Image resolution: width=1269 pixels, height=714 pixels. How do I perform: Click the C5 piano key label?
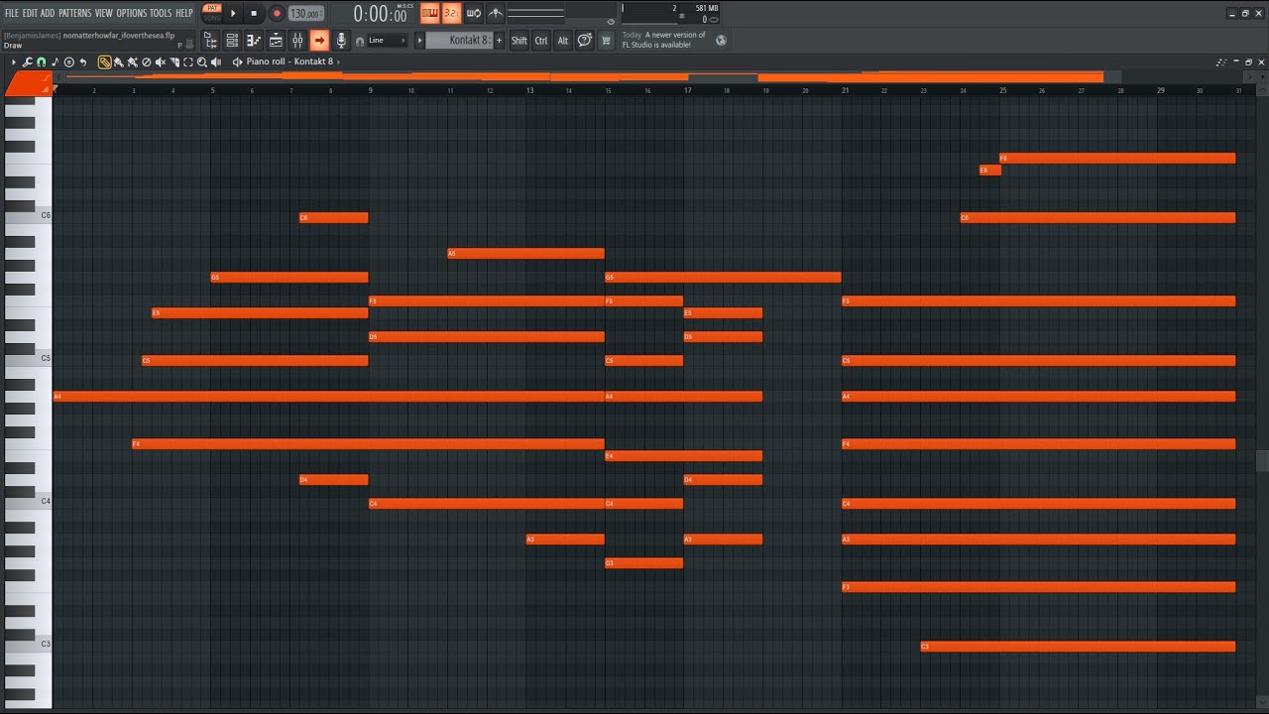pos(46,358)
